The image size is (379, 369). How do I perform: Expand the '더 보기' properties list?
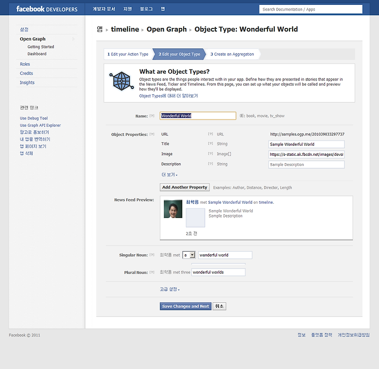click(169, 174)
